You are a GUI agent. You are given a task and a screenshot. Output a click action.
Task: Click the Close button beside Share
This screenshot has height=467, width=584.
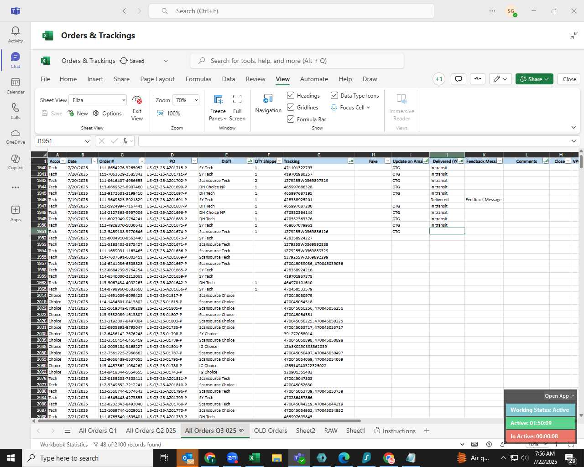[x=569, y=79]
